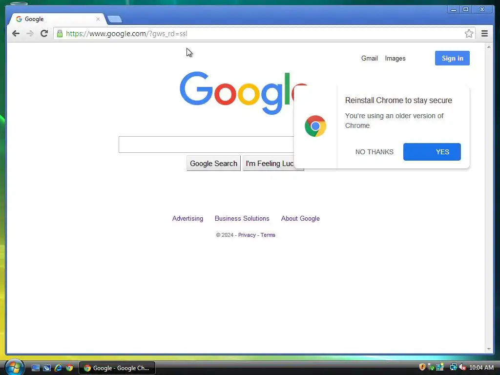This screenshot has height=375, width=500.
Task: Reload the page with refresh icon
Action: (44, 34)
